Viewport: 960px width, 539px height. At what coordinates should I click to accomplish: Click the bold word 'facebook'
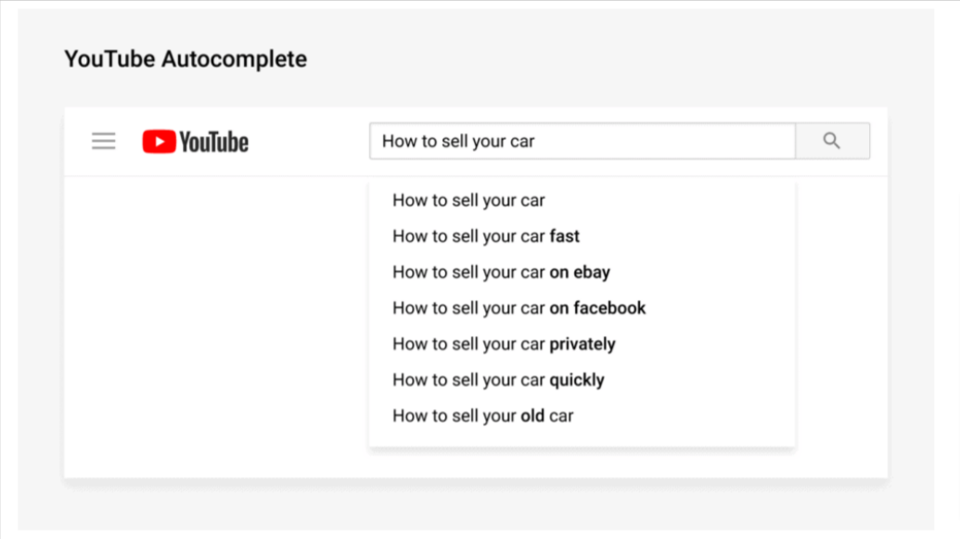609,307
